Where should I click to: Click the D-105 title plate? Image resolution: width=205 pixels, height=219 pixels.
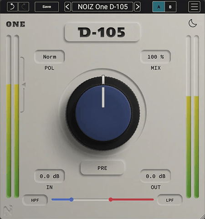(102, 32)
